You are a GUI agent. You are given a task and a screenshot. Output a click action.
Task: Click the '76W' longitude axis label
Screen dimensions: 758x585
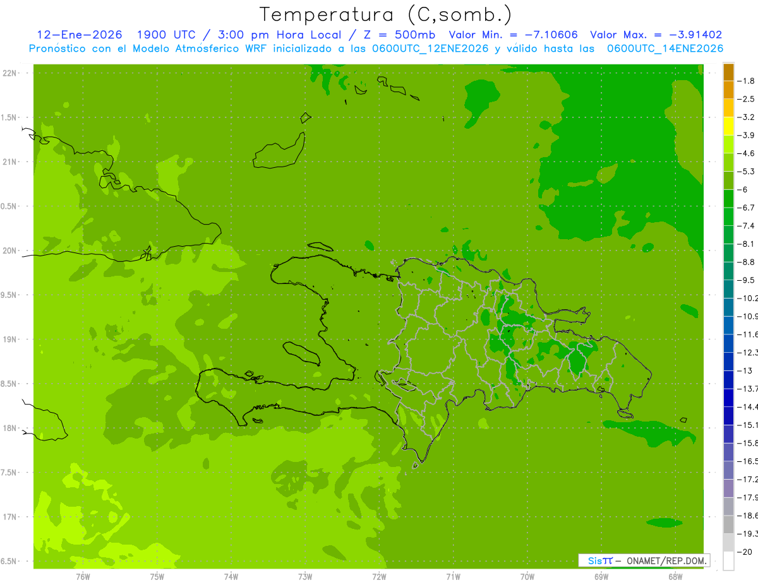[83, 576]
